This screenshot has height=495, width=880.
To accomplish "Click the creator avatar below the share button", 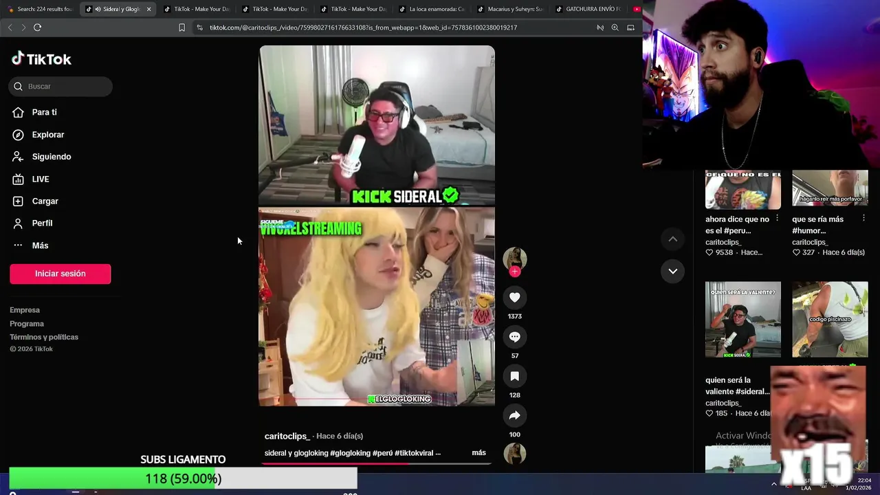I will 514,454.
